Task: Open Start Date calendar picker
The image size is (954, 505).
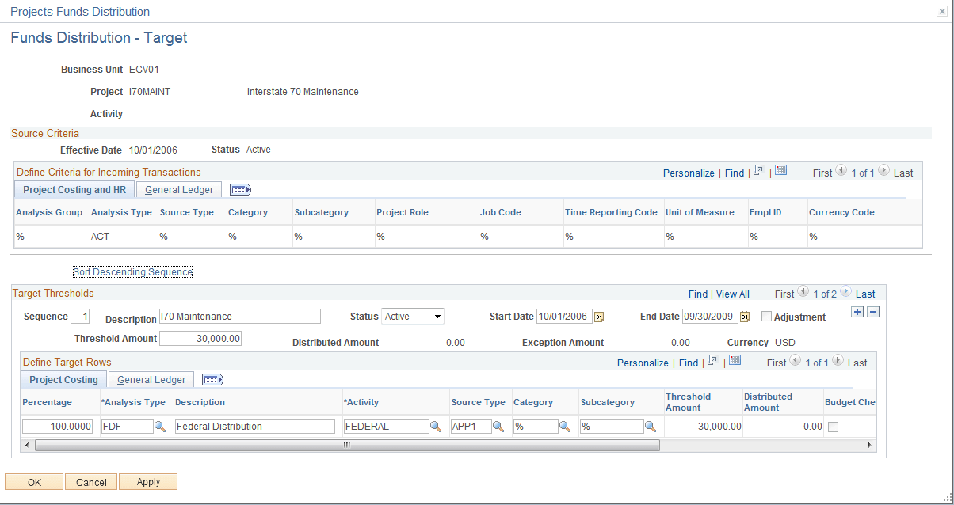Action: (599, 317)
